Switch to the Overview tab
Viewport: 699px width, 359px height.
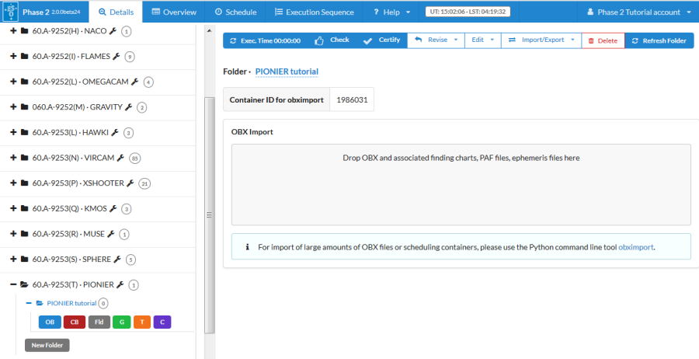tap(174, 12)
